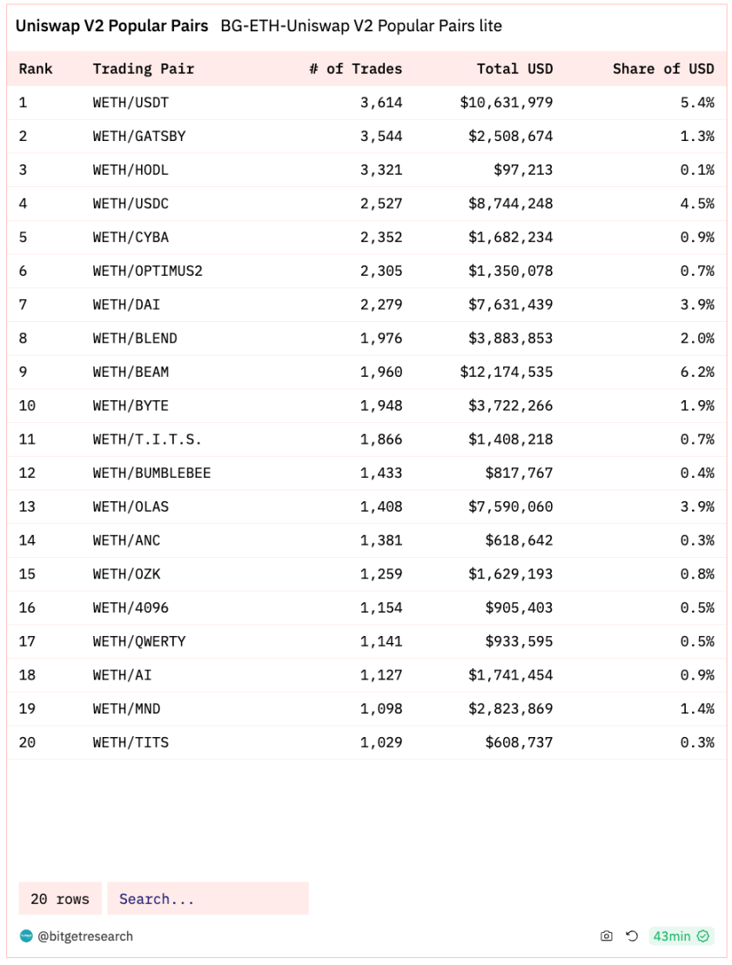The image size is (732, 965).
Task: Open Uniswap V2 Popular Pairs title link
Action: point(112,26)
